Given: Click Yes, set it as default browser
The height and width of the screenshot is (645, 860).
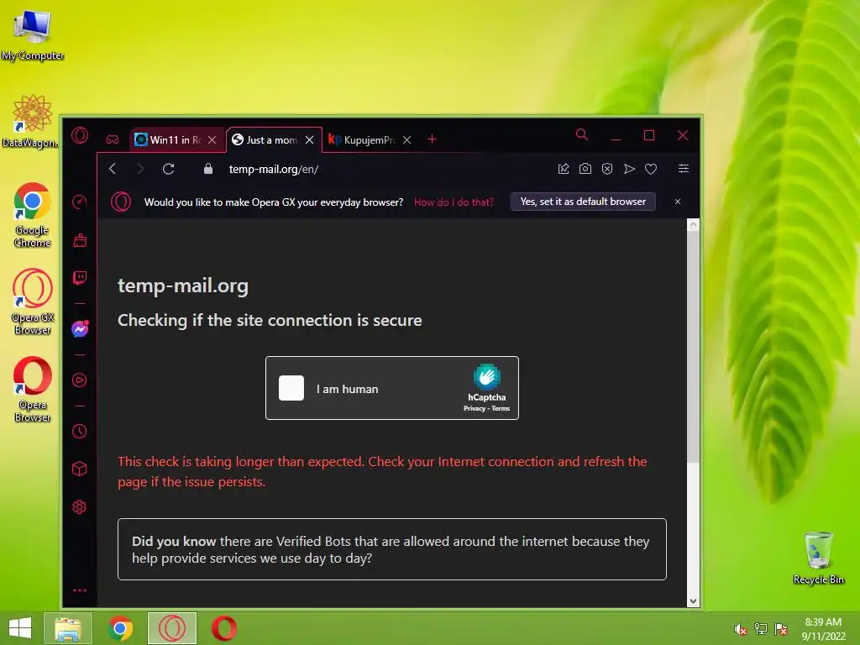Looking at the screenshot, I should 583,202.
